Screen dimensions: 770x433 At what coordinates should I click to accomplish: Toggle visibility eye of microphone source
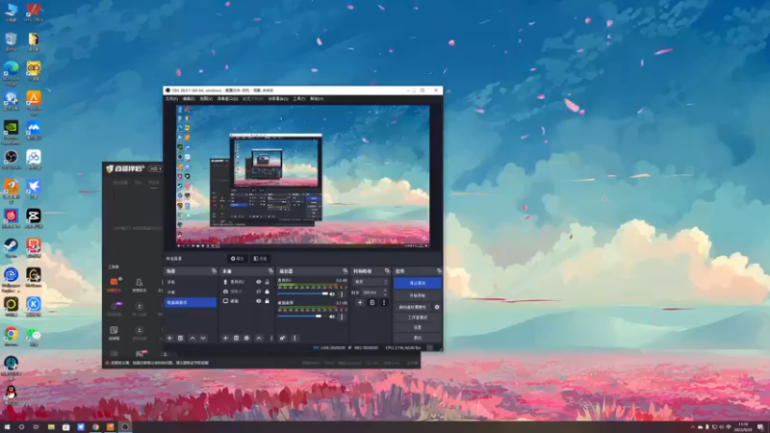[258, 282]
